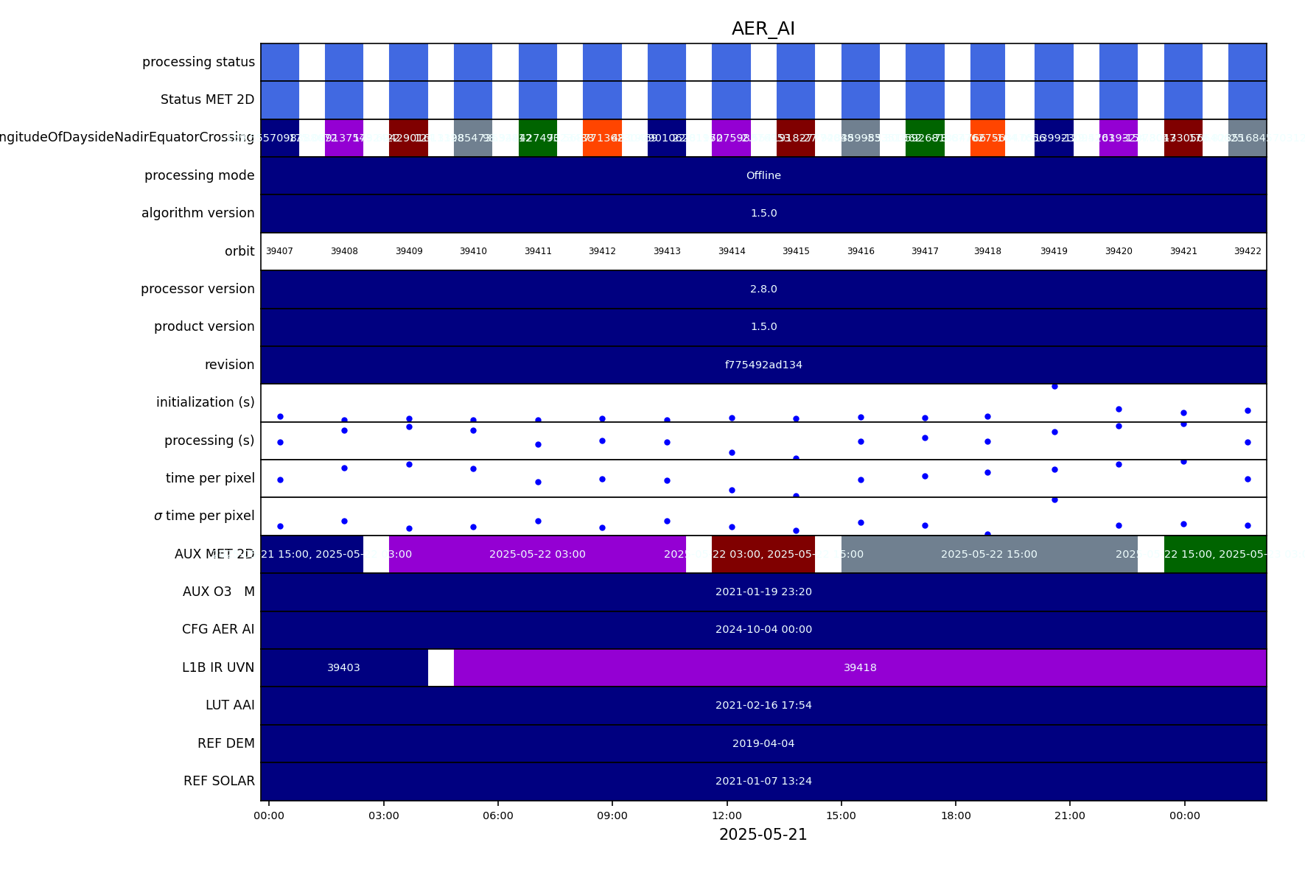Click the 12:00 x-axis tick label
The image size is (1305, 870).
point(727,815)
